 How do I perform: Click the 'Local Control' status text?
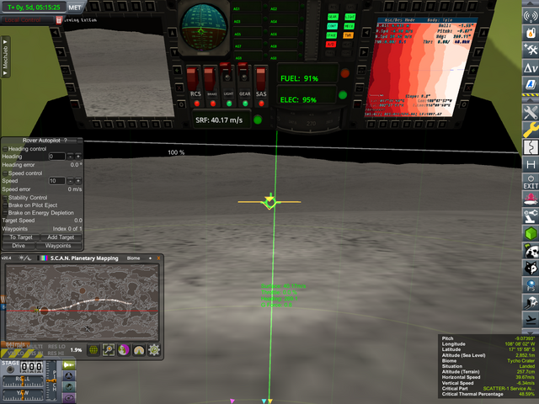23,20
